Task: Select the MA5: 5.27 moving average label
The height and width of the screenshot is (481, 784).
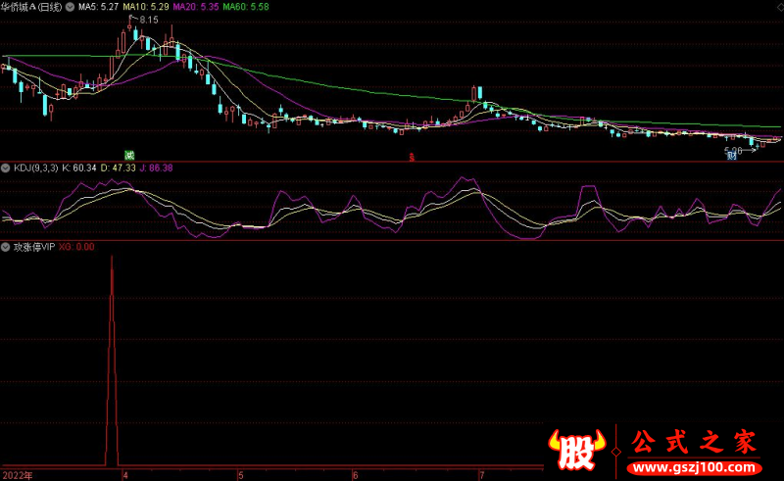Action: click(x=99, y=7)
